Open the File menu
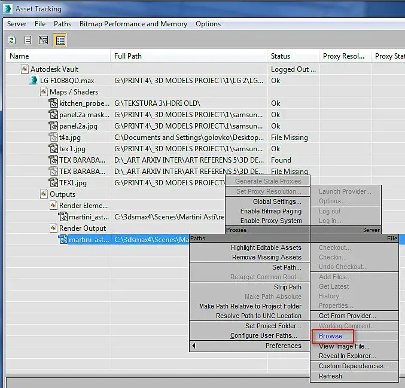The height and width of the screenshot is (388, 405). pyautogui.click(x=40, y=24)
